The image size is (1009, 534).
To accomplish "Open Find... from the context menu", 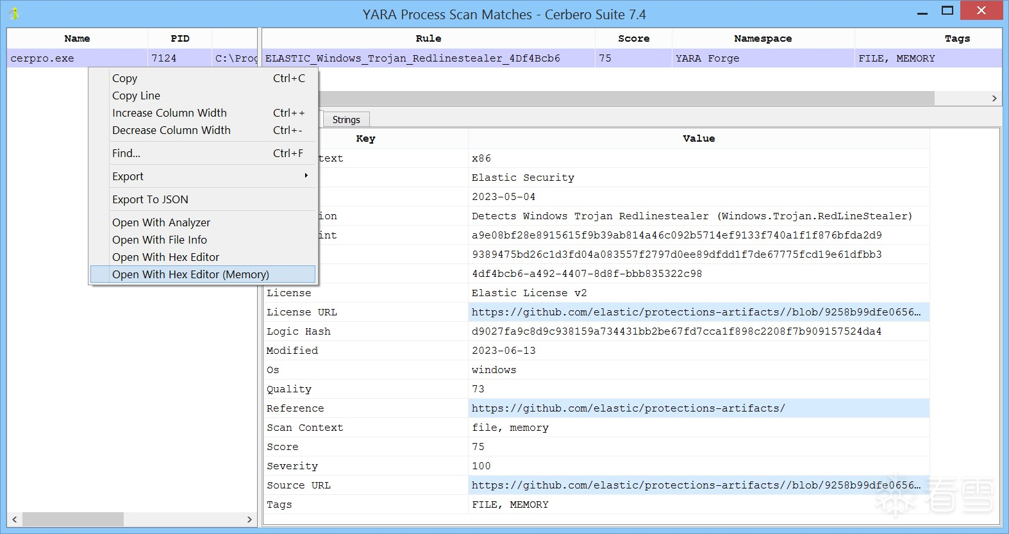I will (203, 153).
